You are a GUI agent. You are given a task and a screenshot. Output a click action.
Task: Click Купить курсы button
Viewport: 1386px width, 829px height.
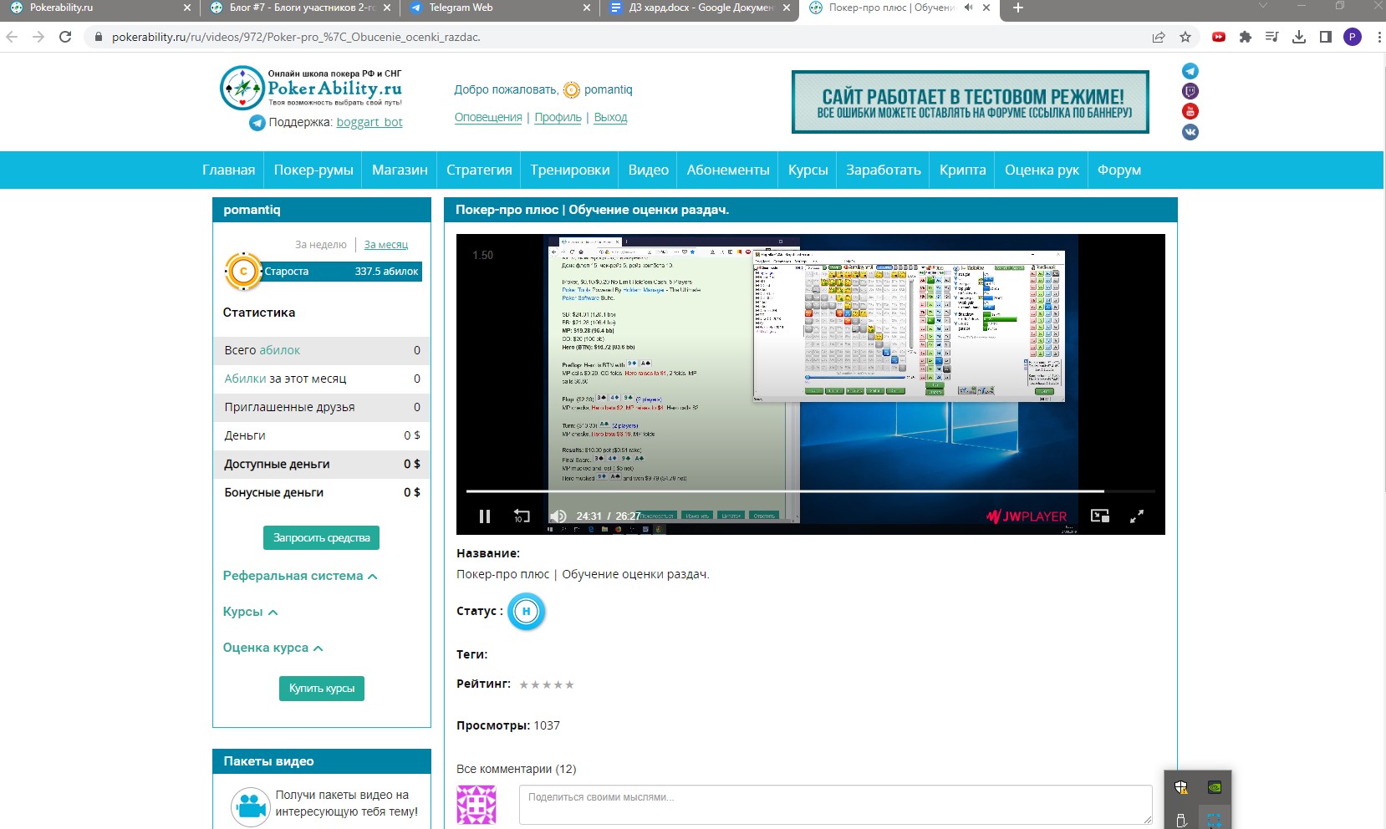[x=322, y=688]
